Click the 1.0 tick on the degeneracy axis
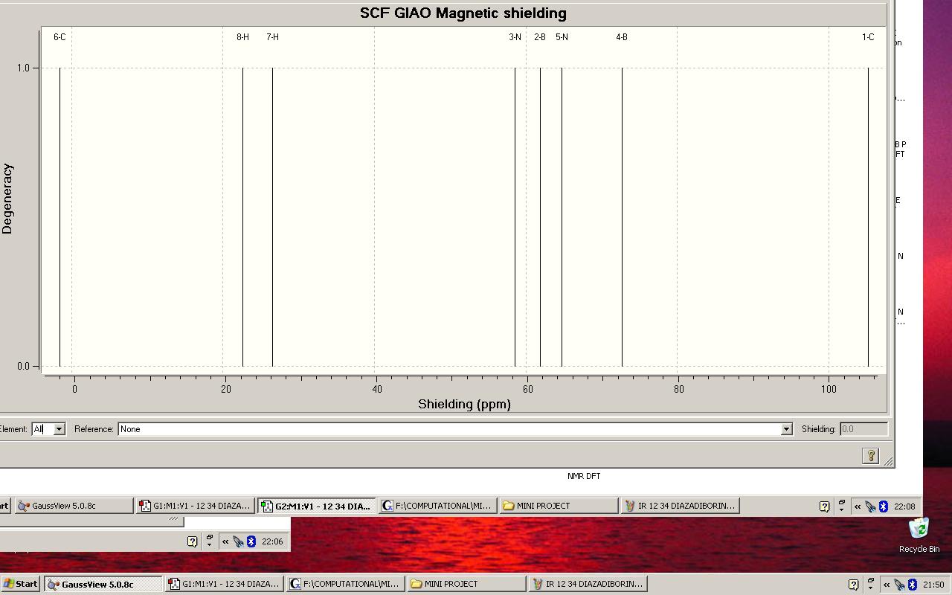The image size is (952, 595). 24,68
